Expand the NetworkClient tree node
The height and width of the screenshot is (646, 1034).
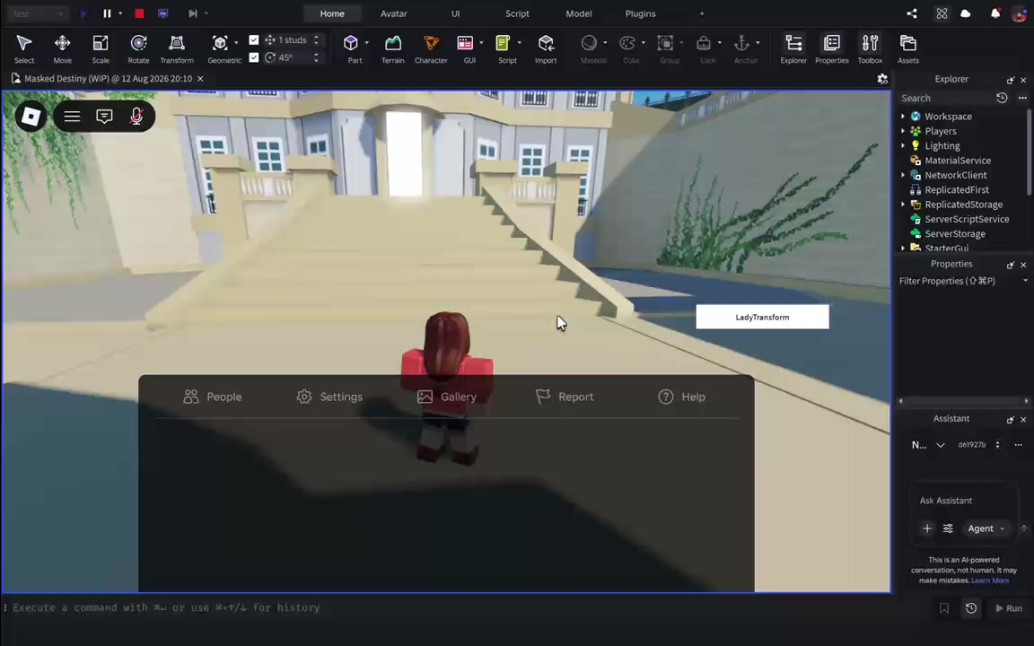click(903, 175)
